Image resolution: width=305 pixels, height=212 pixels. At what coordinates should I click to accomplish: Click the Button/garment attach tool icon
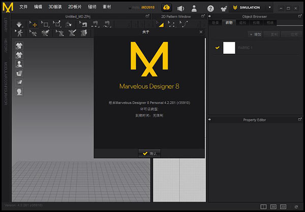click(84, 33)
